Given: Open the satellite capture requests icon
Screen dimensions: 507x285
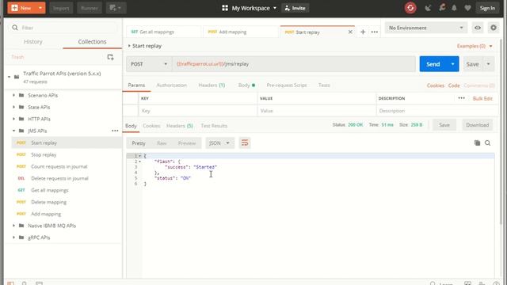Looking at the screenshot, I should 428,8.
